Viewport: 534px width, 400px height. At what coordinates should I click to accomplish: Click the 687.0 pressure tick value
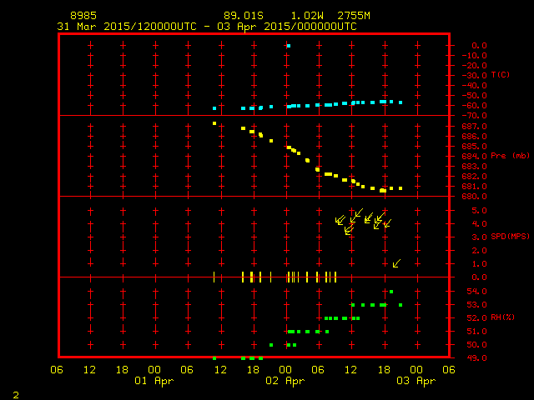[474, 126]
